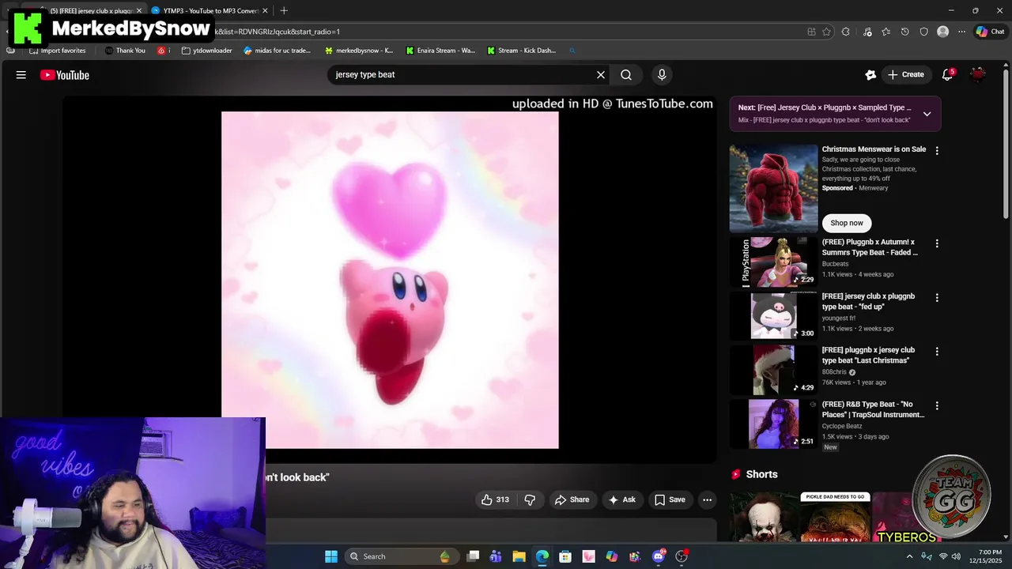Image resolution: width=1012 pixels, height=569 pixels.
Task: Open the sparkle icon left of Create
Action: [x=870, y=75]
